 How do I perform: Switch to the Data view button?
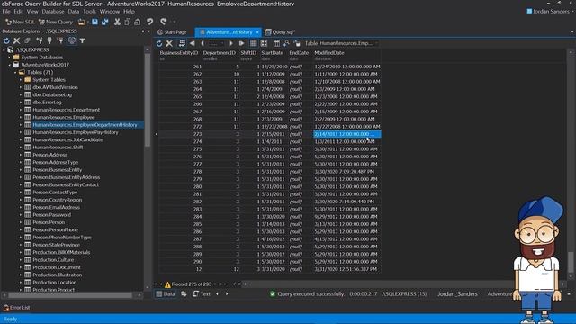click(x=166, y=294)
